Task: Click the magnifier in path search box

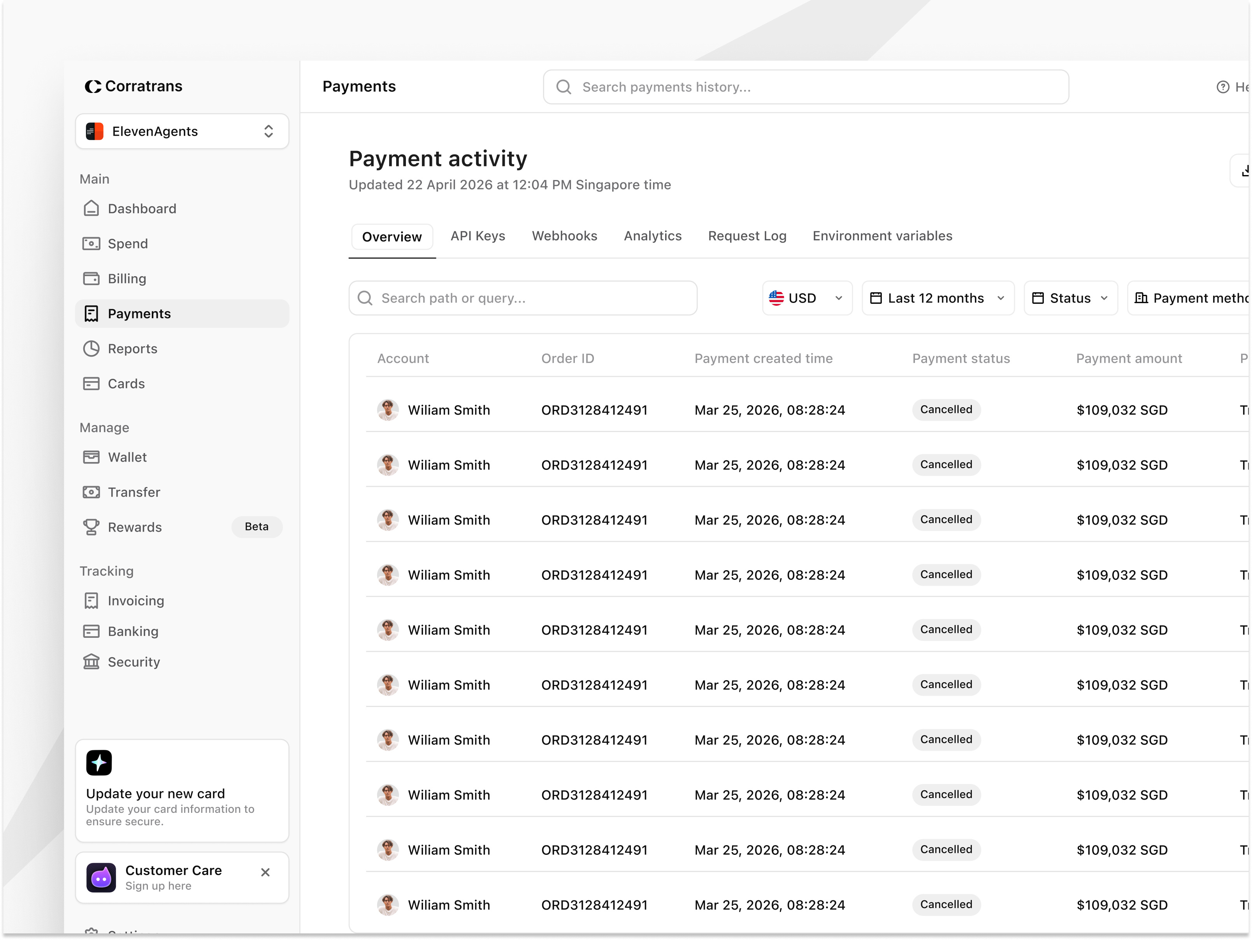Action: tap(365, 298)
